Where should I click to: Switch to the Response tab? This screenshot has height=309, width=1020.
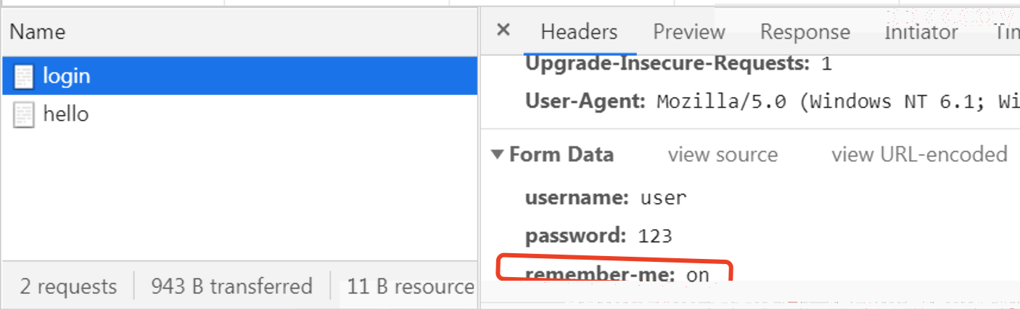coord(805,32)
